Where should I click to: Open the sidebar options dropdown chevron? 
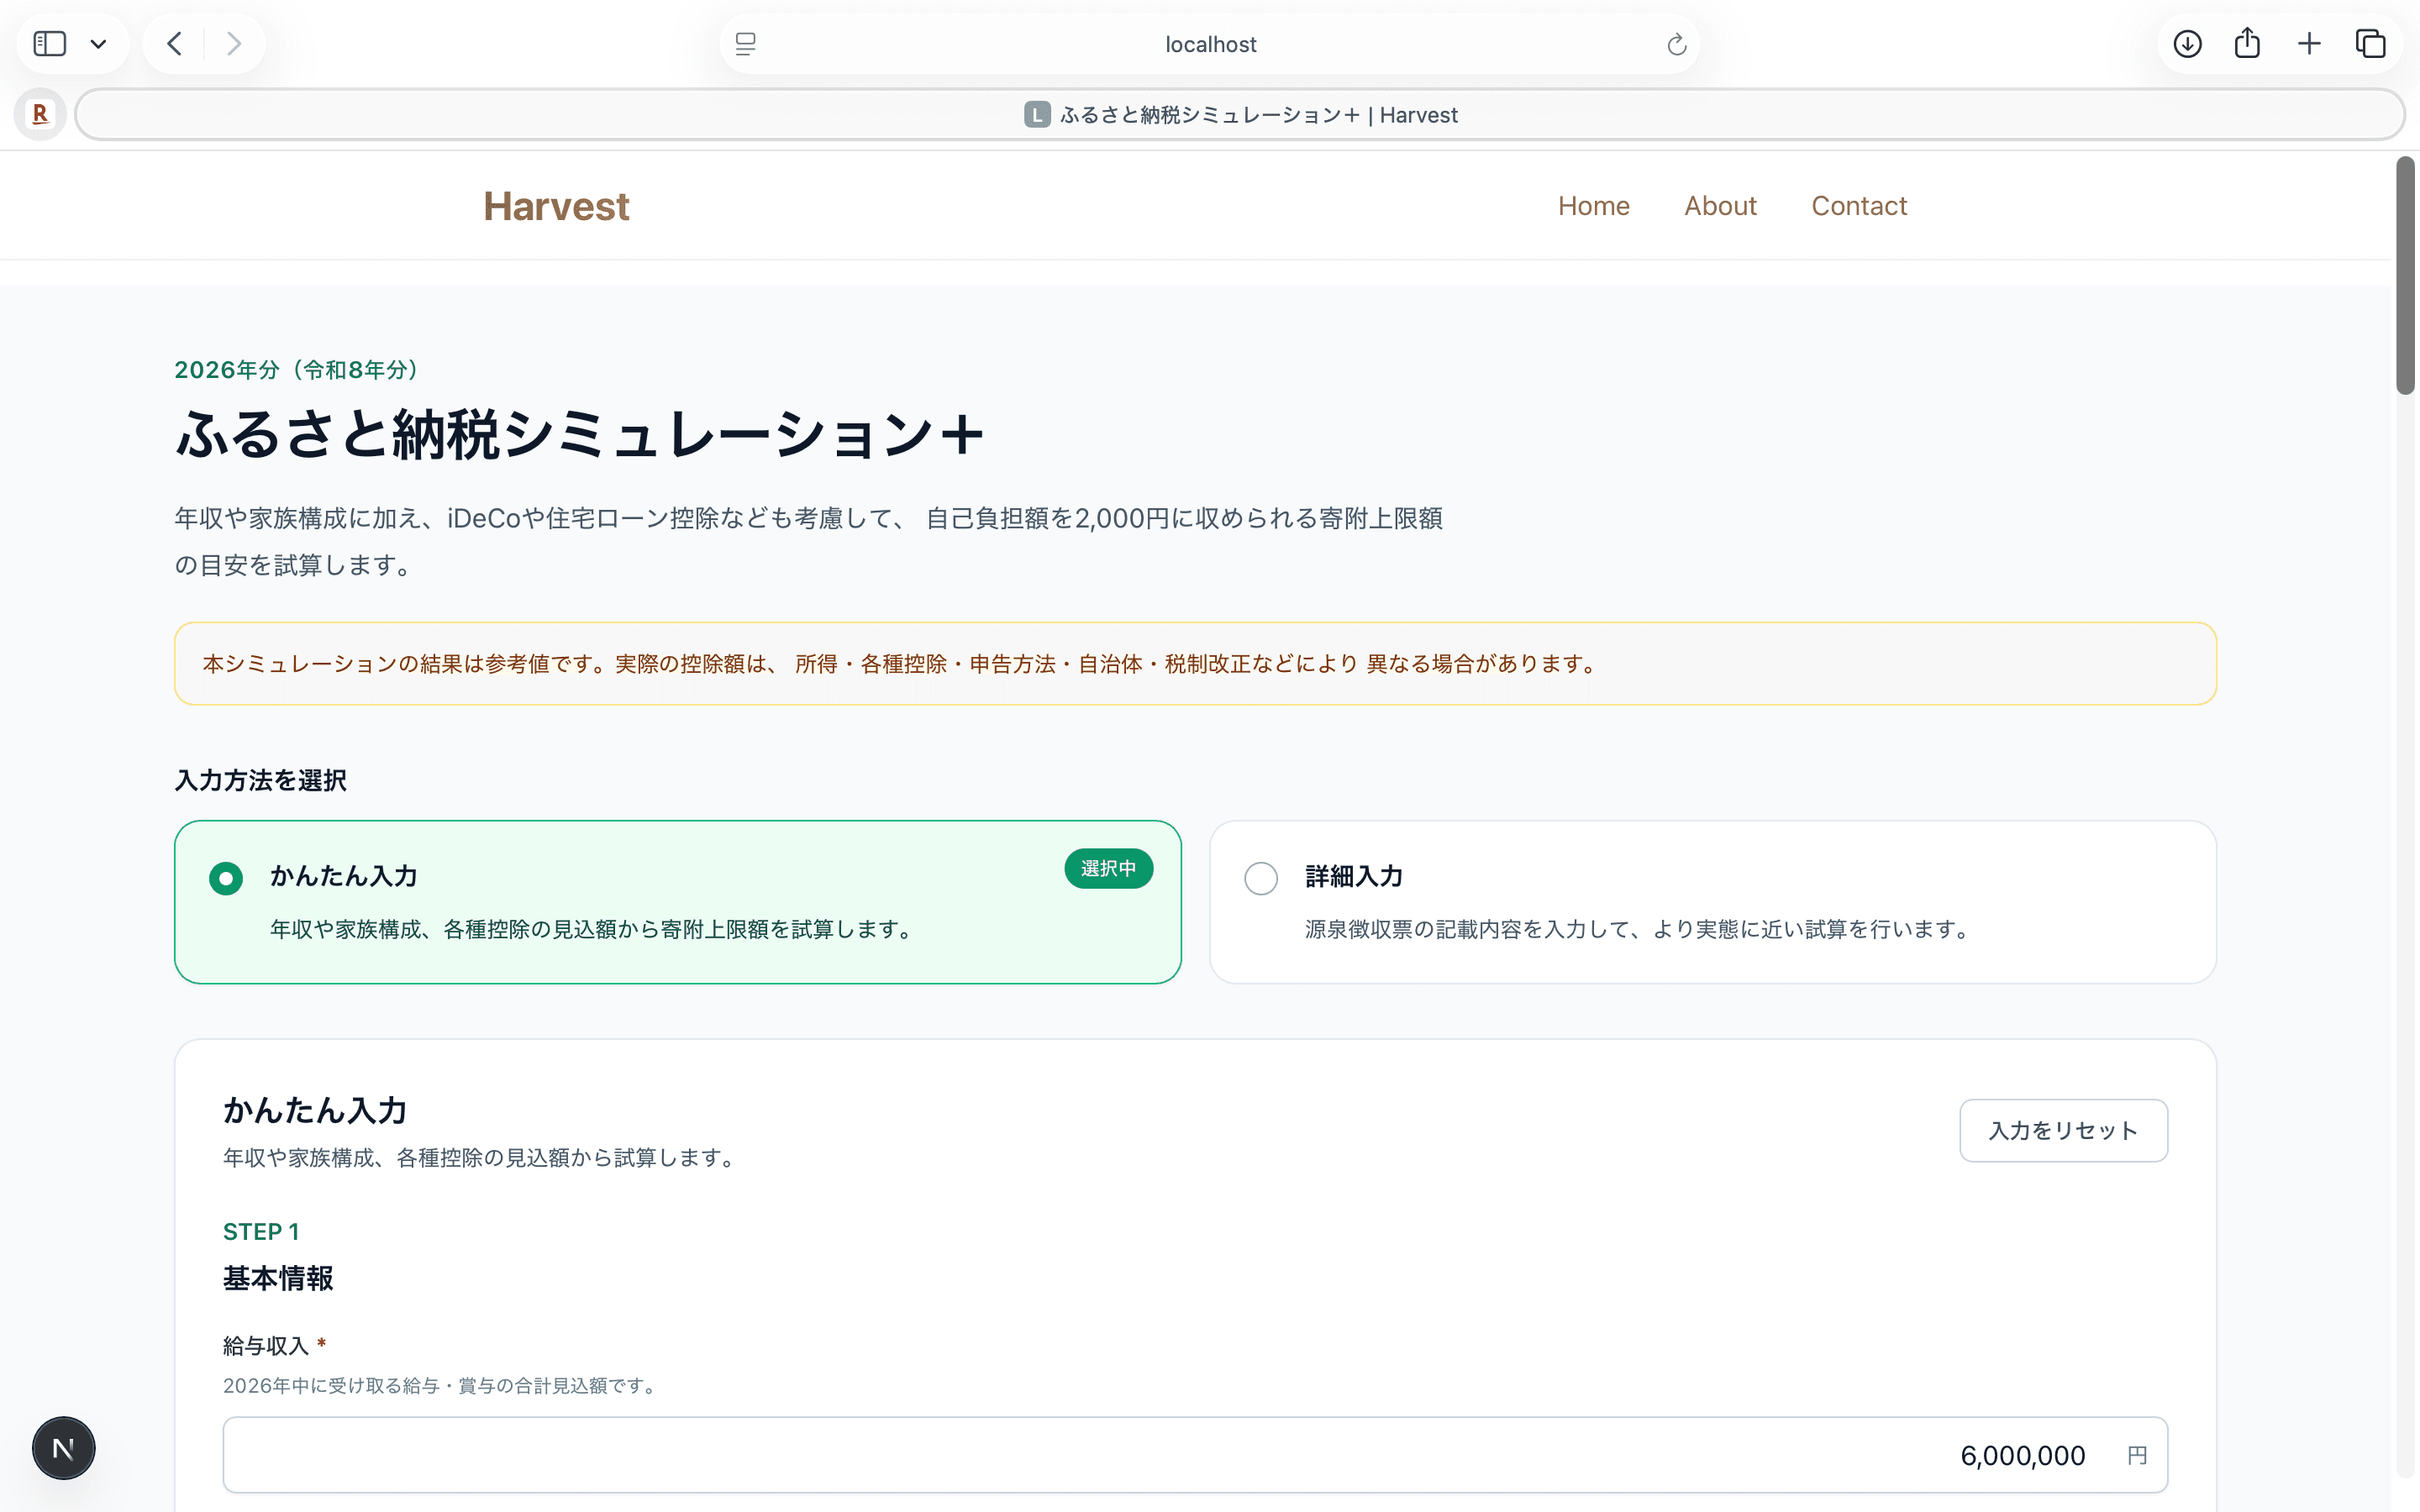click(98, 44)
